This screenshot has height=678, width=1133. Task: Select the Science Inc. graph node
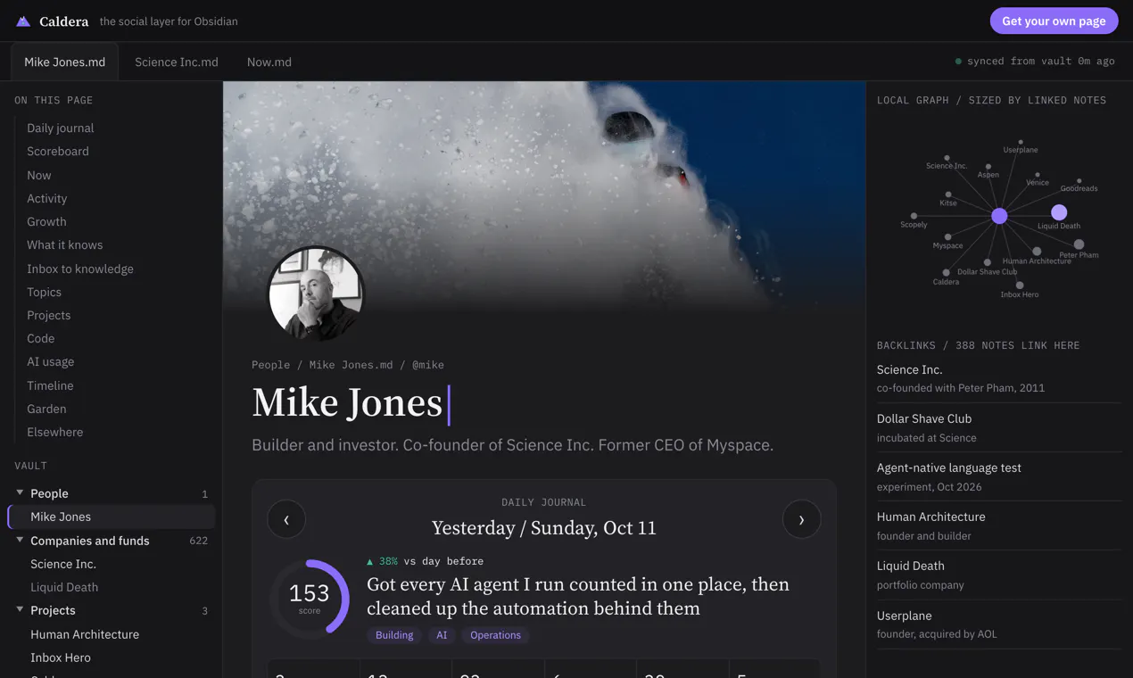point(947,158)
